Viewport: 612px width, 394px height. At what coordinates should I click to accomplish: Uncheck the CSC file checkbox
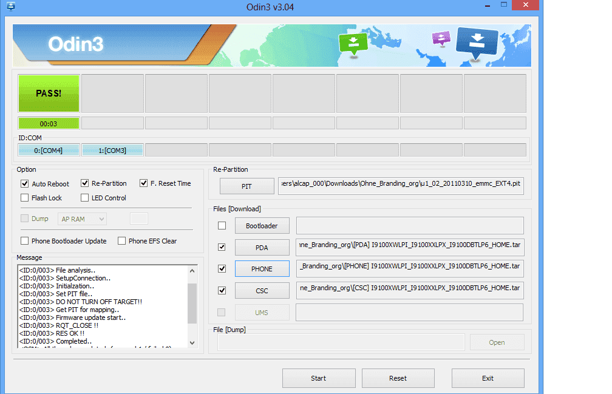222,291
